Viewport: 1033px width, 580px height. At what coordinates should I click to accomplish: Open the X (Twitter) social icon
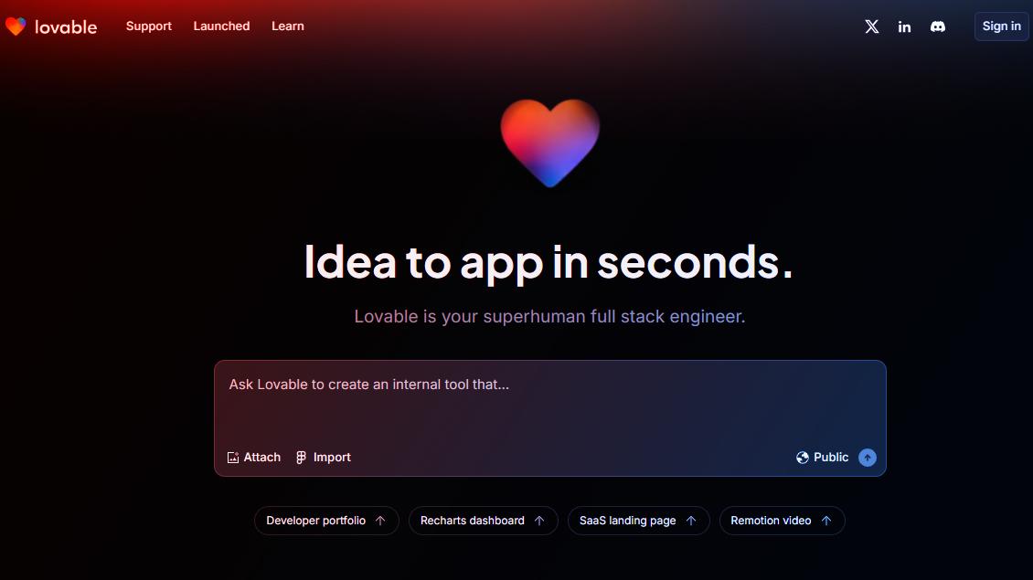pyautogui.click(x=871, y=26)
